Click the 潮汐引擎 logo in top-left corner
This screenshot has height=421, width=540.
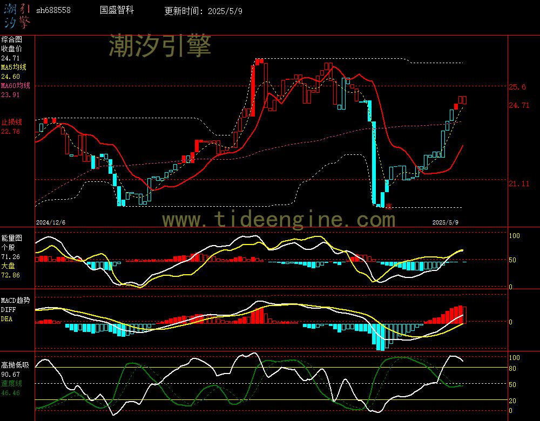17,16
